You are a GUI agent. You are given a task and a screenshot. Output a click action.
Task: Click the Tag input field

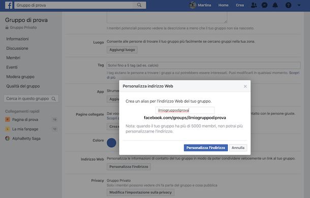(204, 65)
